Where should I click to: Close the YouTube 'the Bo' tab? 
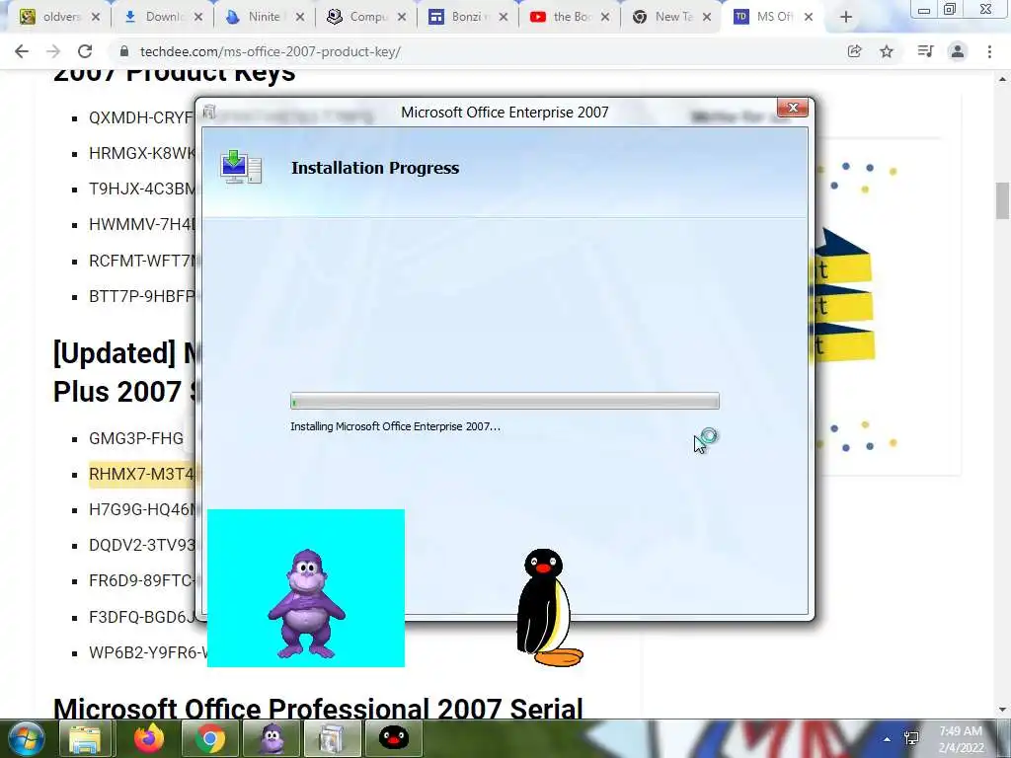[605, 18]
